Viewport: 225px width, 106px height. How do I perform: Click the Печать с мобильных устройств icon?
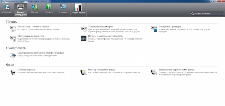click(x=84, y=38)
